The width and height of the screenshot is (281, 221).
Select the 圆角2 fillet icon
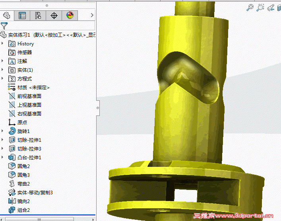pyautogui.click(x=12, y=166)
